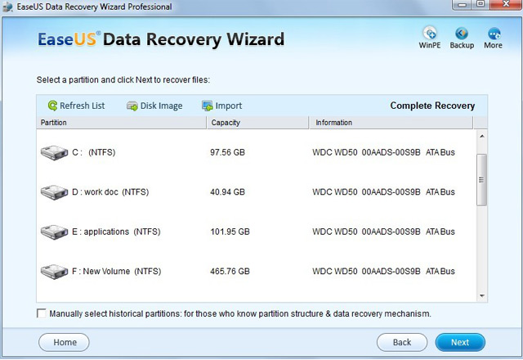Sort by the Partition column header
Viewport: 523px width, 360px height.
pyautogui.click(x=122, y=123)
